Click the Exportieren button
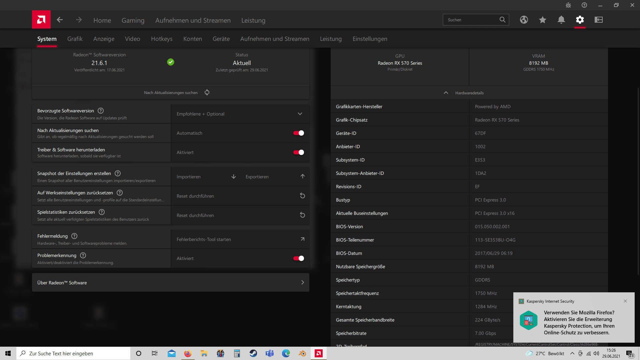Image resolution: width=640 pixels, height=360 pixels. 275,177
